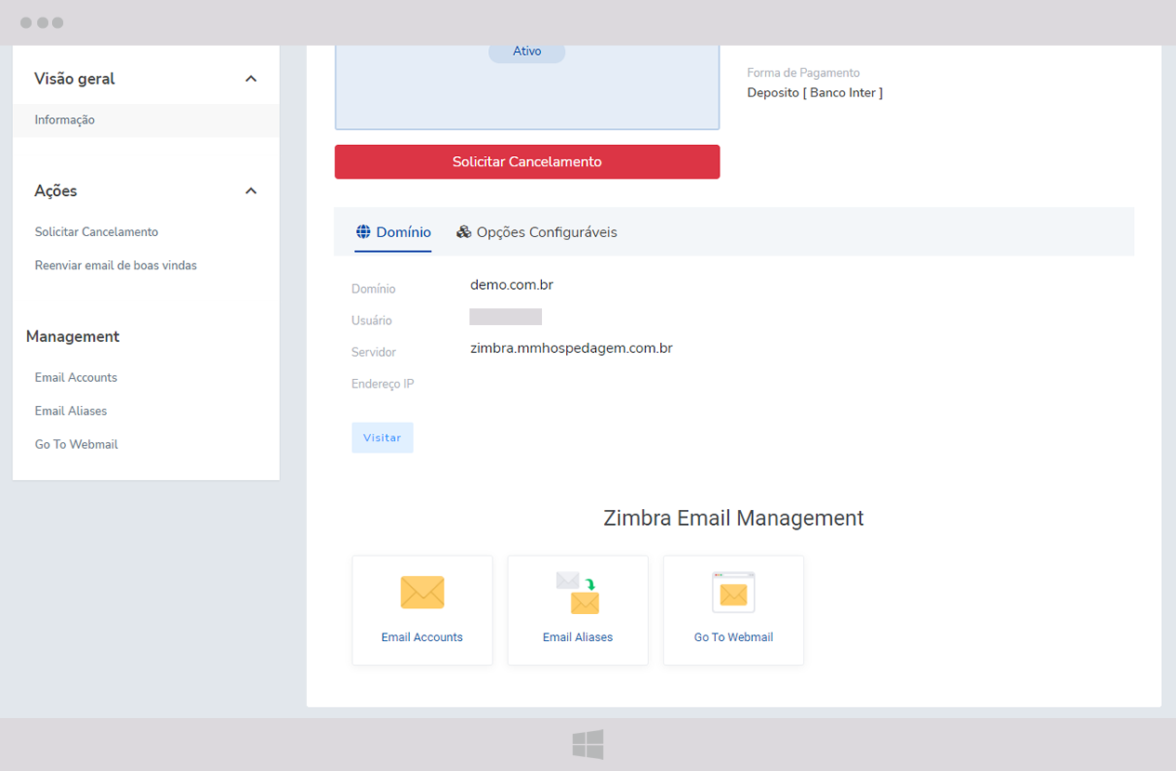Choose Solicitar Cancelamento in sidebar Ações

(97, 232)
